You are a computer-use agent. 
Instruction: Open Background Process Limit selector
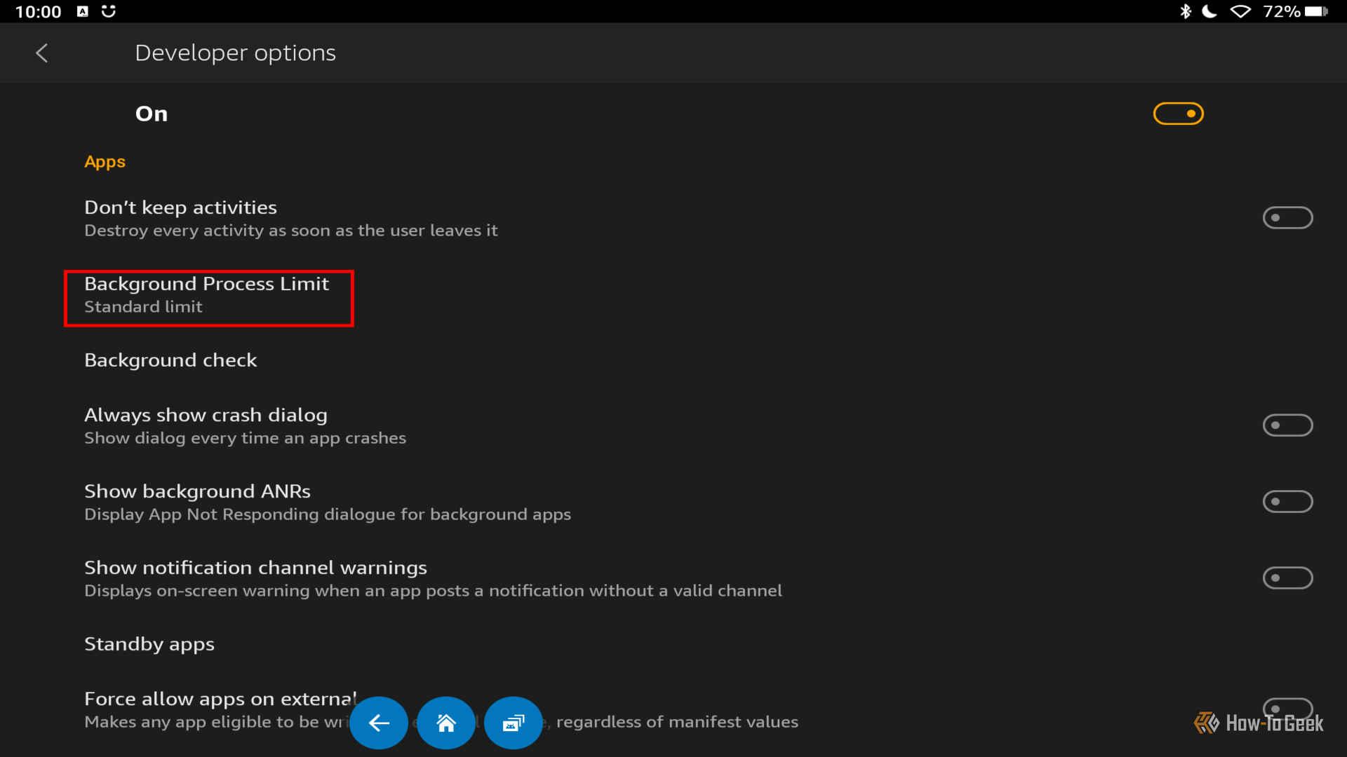[673, 295]
